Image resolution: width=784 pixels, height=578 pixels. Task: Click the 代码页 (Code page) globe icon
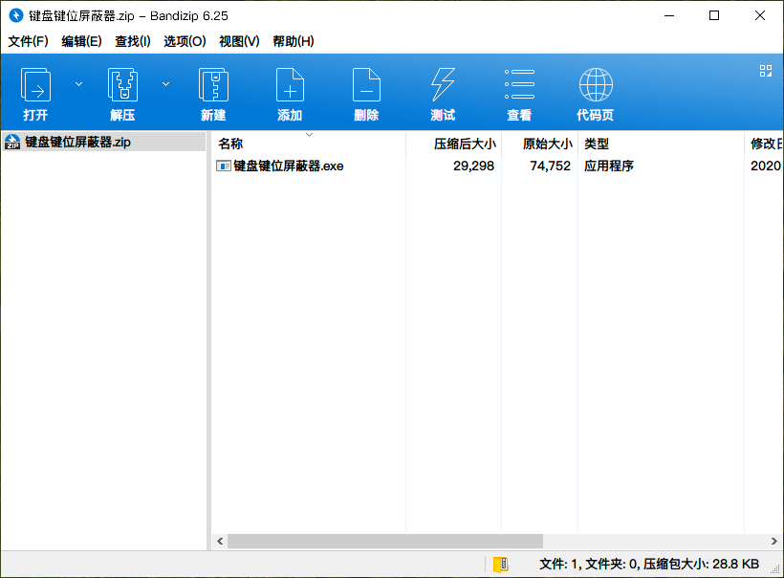[x=596, y=94]
